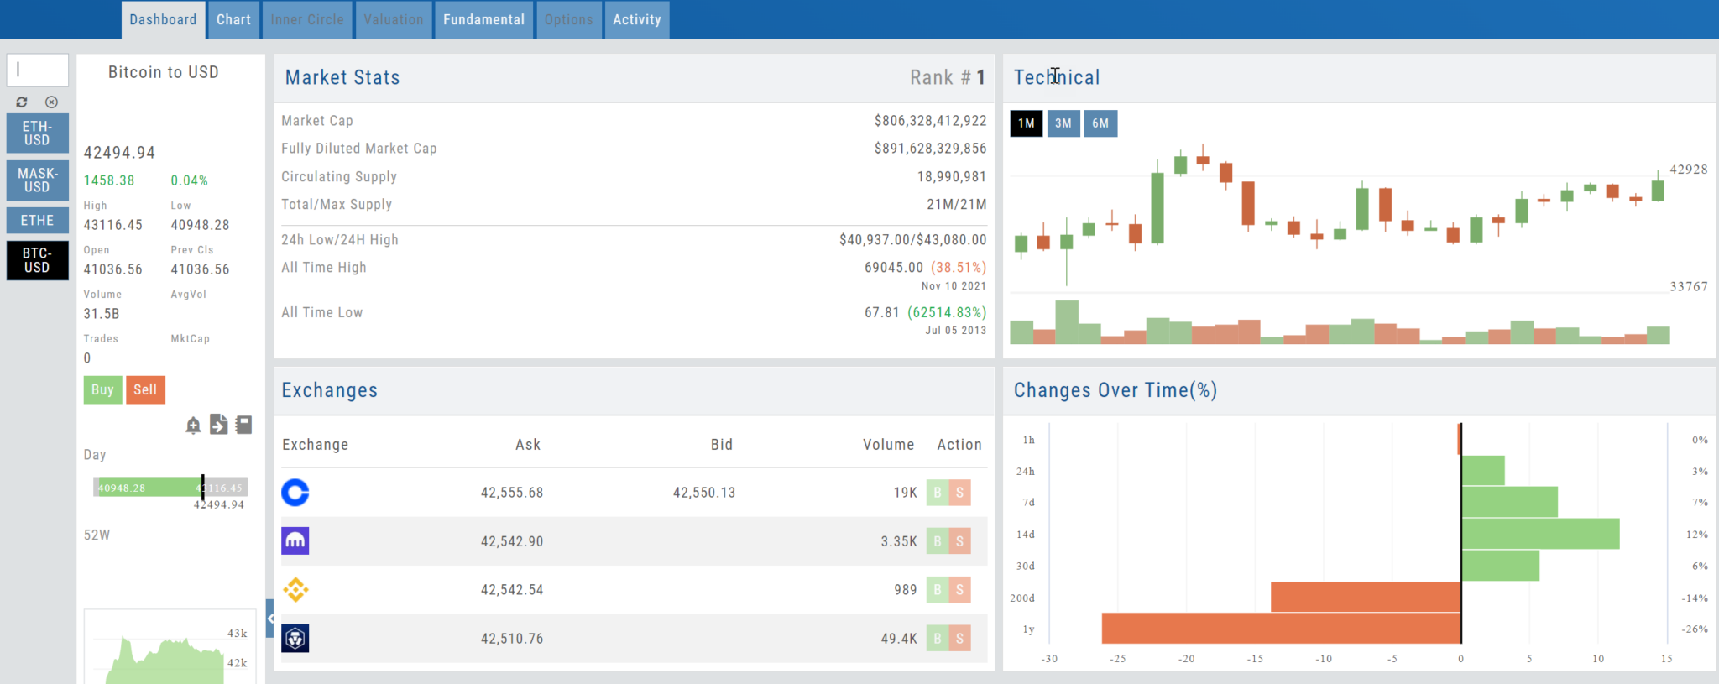1719x684 pixels.
Task: Click the small intraday price chart thumbnail
Action: [168, 647]
